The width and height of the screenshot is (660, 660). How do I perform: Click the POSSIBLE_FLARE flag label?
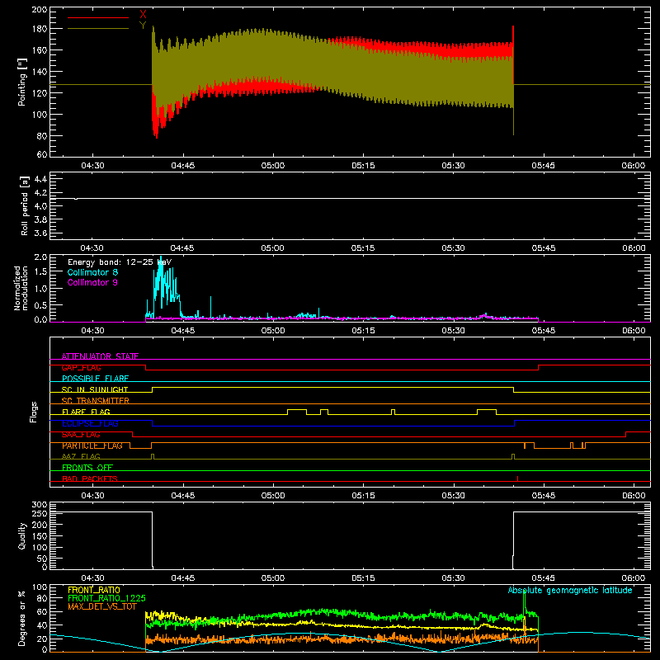coord(95,379)
